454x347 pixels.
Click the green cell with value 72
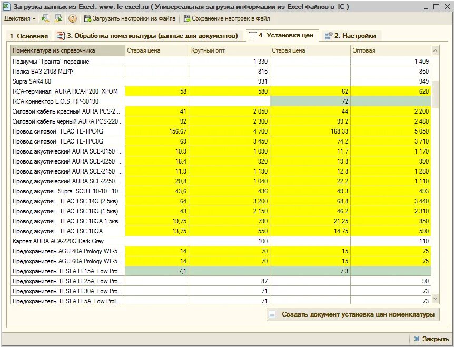[310, 101]
